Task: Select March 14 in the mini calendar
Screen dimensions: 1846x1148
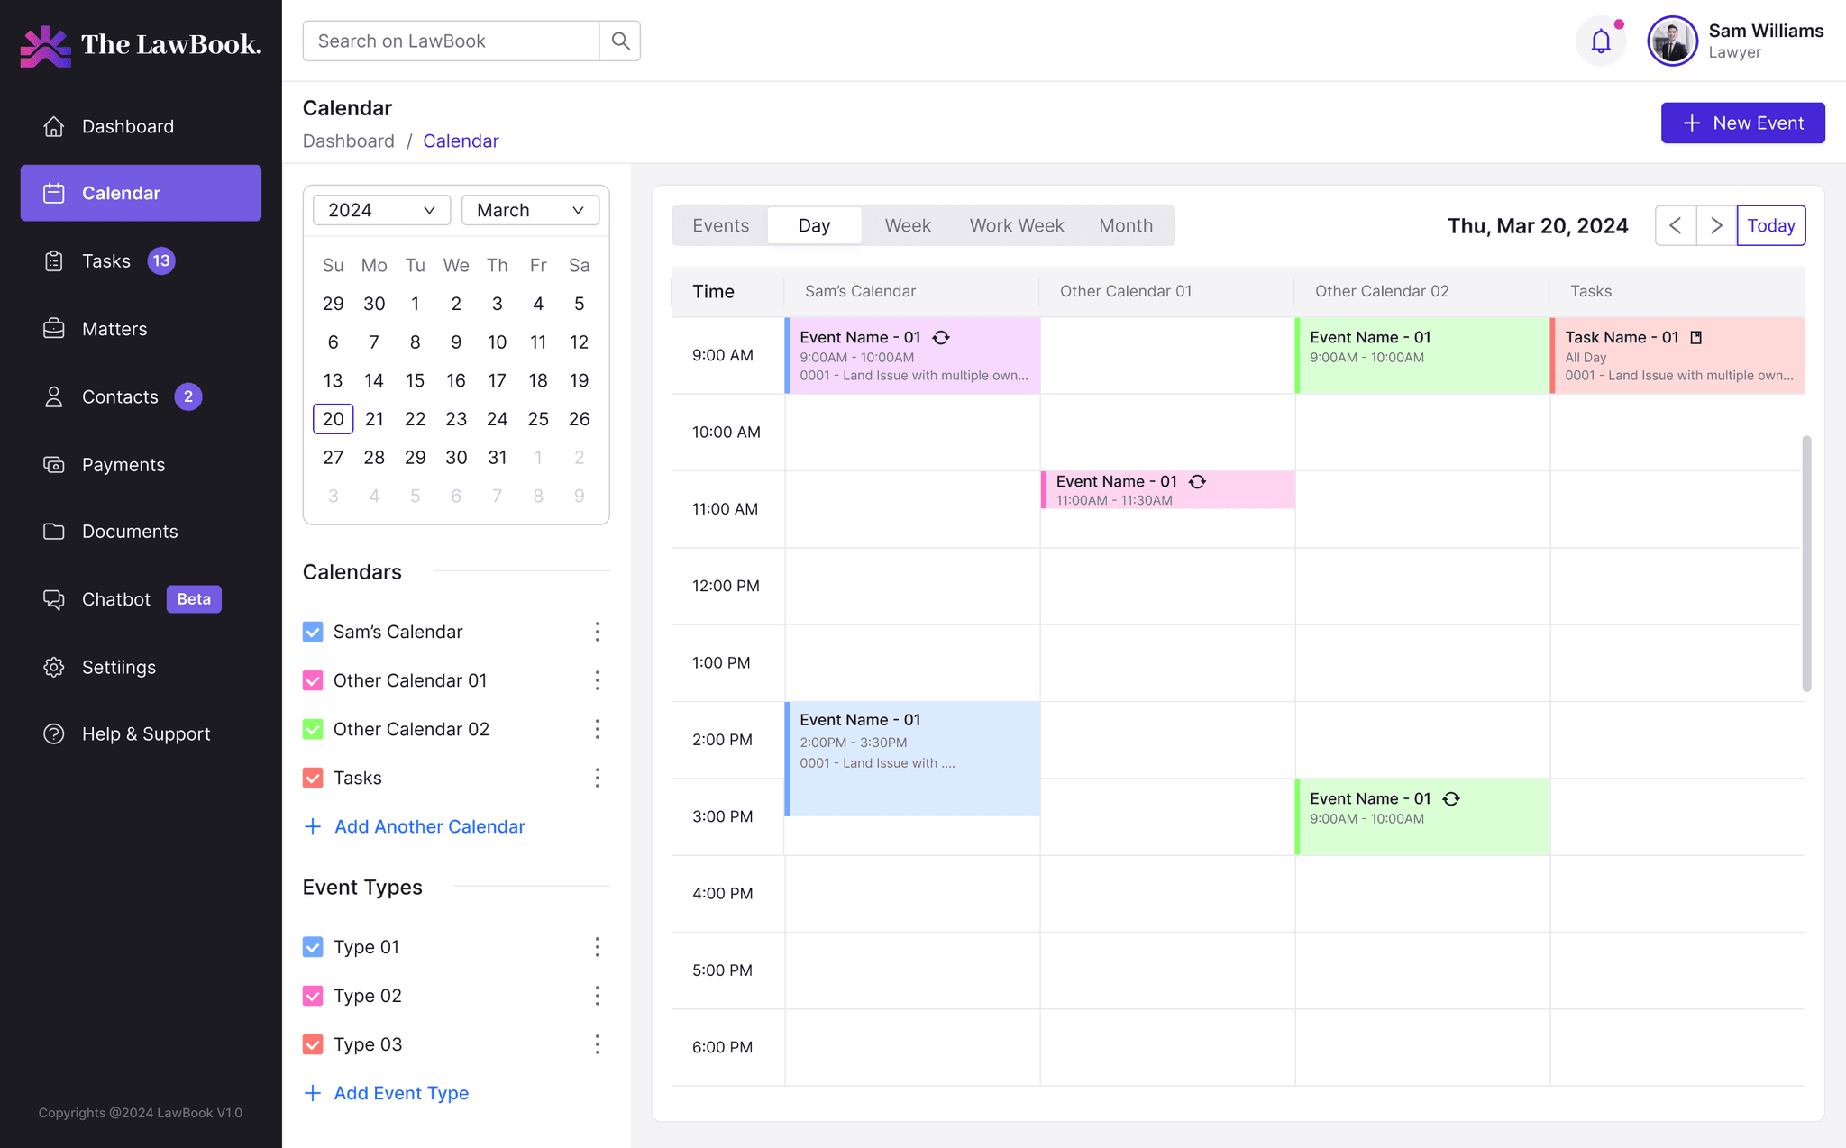Action: tap(374, 380)
